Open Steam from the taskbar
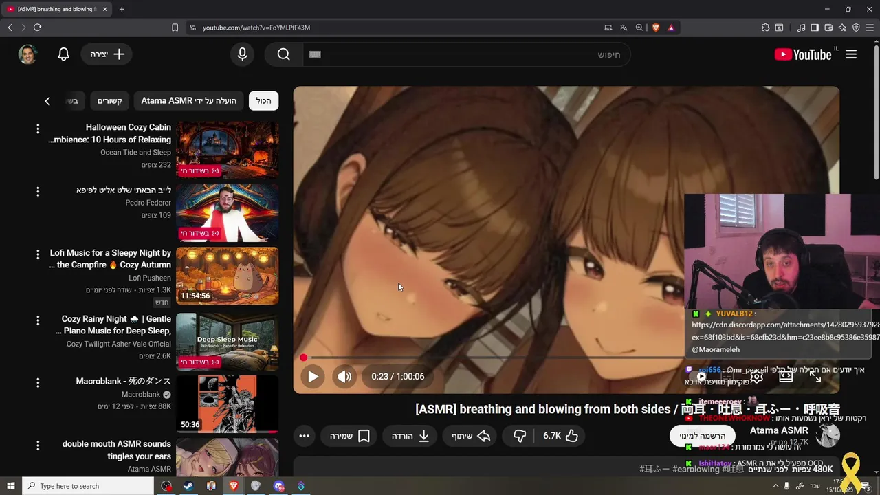This screenshot has height=495, width=880. (188, 486)
